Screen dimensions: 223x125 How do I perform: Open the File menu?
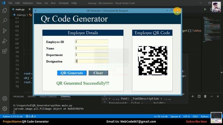tap(10, 3)
